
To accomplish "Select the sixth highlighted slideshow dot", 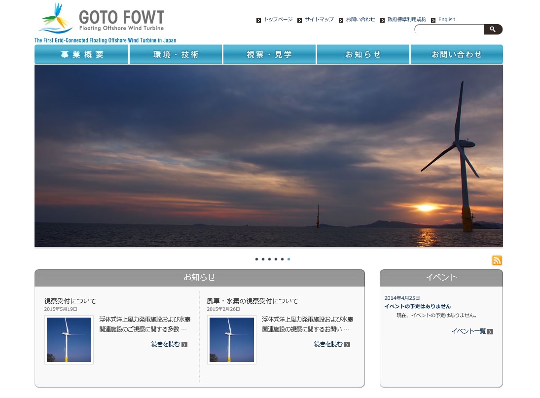I will tap(288, 259).
